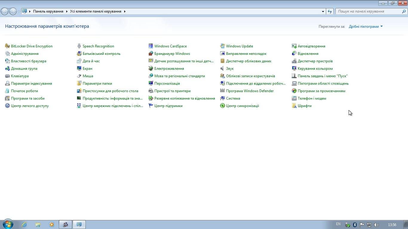Open the Центр легкого доступу icon
The width and height of the screenshot is (408, 229).
coord(7,106)
